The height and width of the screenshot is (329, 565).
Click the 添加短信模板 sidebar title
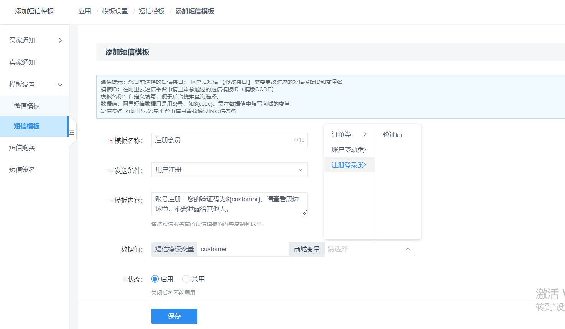pyautogui.click(x=34, y=11)
